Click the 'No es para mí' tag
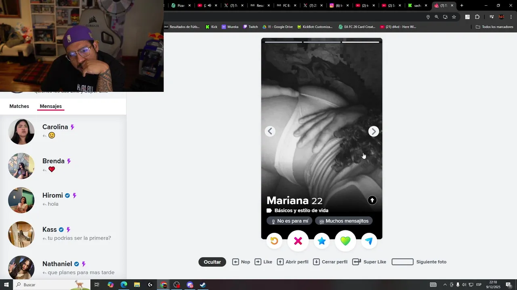 [289, 221]
